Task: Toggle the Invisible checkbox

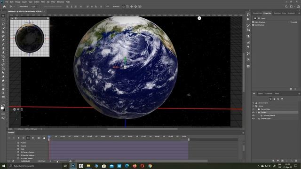Action: [289, 22]
